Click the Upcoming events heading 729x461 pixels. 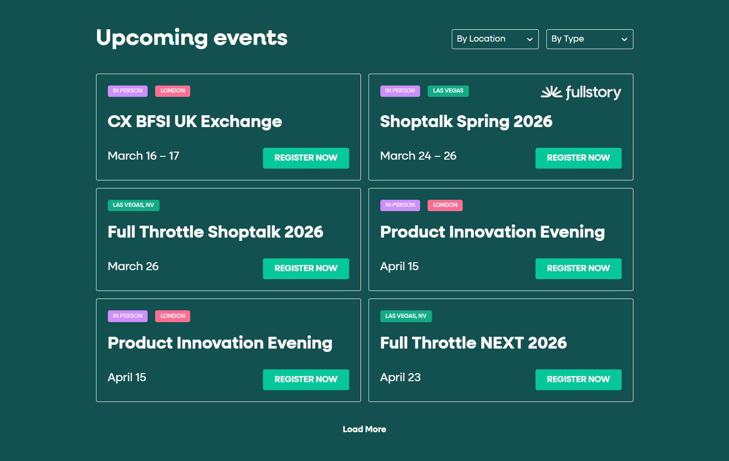[192, 38]
